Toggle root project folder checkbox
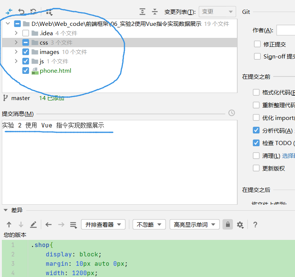295x277 pixels. (x=17, y=24)
